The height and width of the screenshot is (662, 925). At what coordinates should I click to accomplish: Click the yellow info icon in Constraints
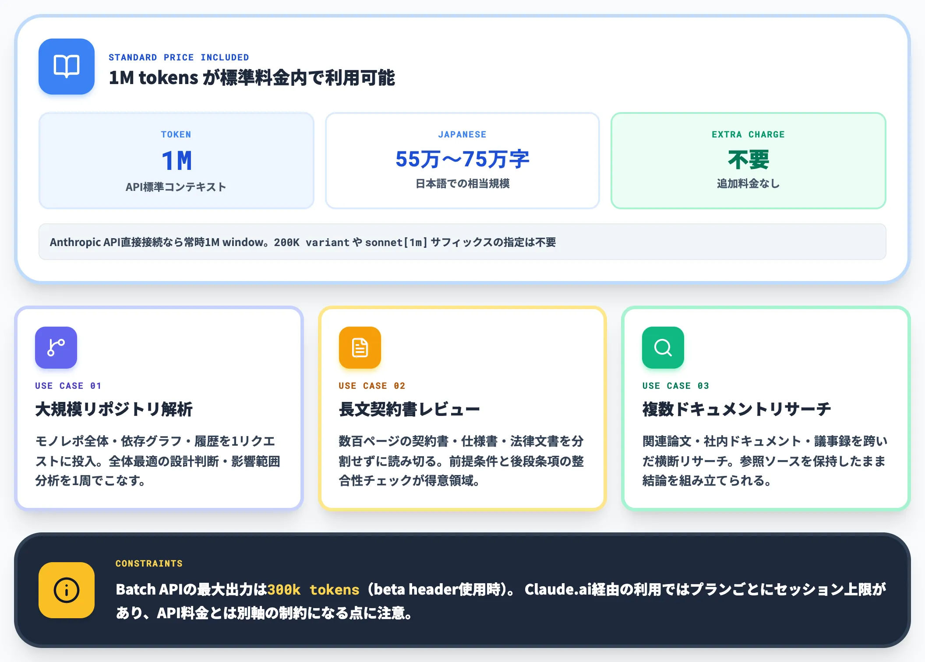coord(67,590)
